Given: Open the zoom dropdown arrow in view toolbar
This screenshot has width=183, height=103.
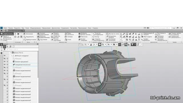Looking at the screenshot, I should pos(88,45).
